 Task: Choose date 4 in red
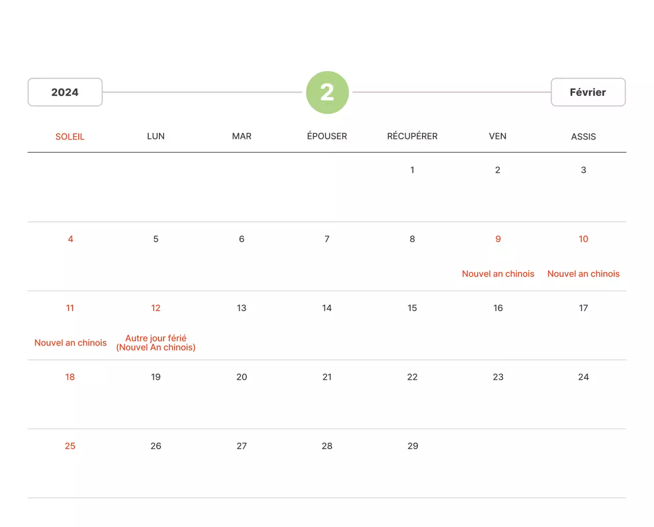coord(71,239)
